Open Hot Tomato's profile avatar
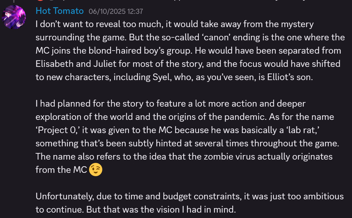Viewport: 352px width, 218px height. [x=14, y=17]
